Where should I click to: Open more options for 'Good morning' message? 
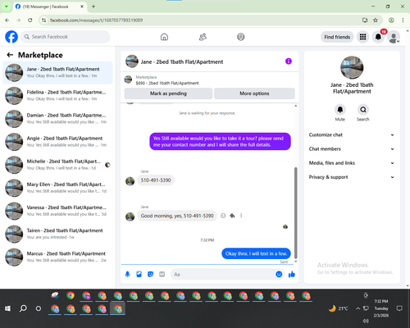coord(241,216)
